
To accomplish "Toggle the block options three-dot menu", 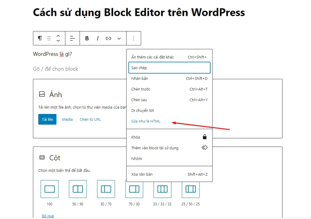I will click(x=134, y=38).
